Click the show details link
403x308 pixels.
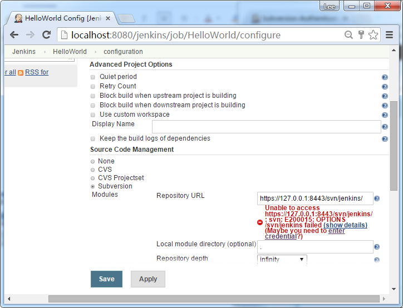345,225
